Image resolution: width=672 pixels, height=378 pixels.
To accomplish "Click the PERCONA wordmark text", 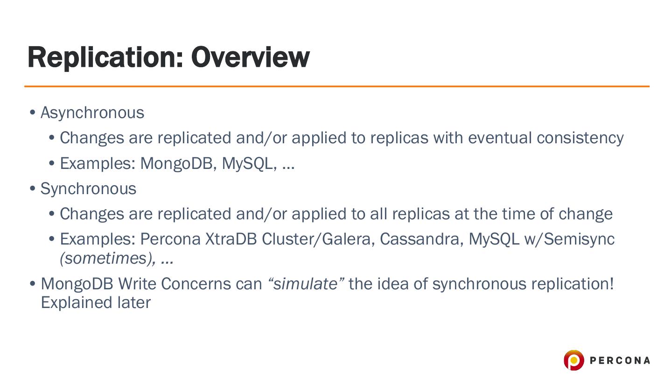I will click(620, 360).
